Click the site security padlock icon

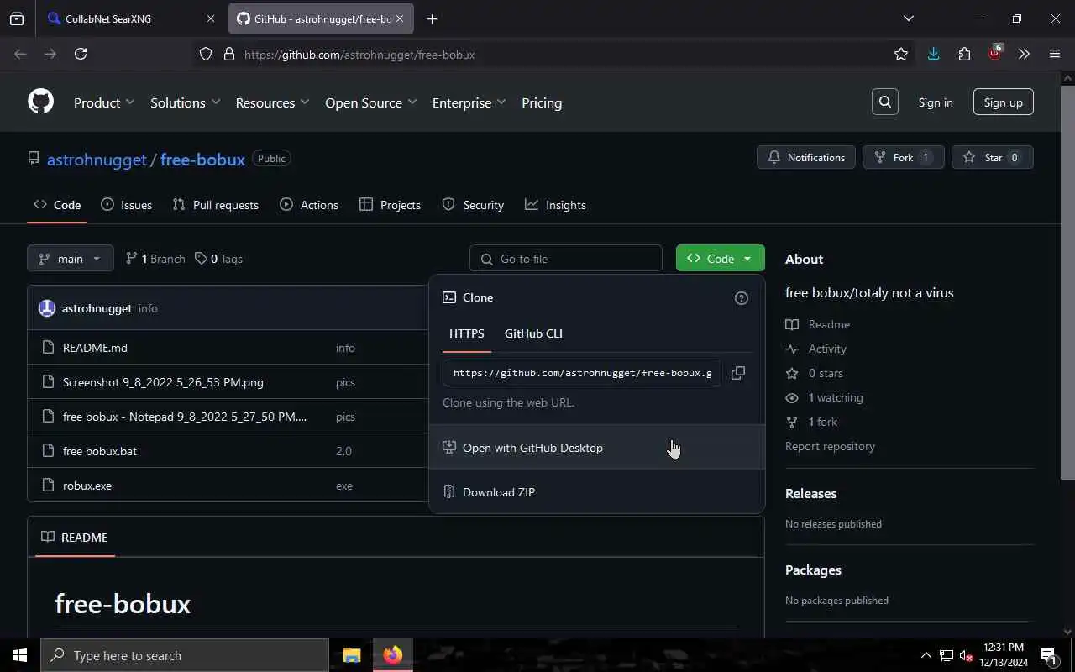click(228, 54)
